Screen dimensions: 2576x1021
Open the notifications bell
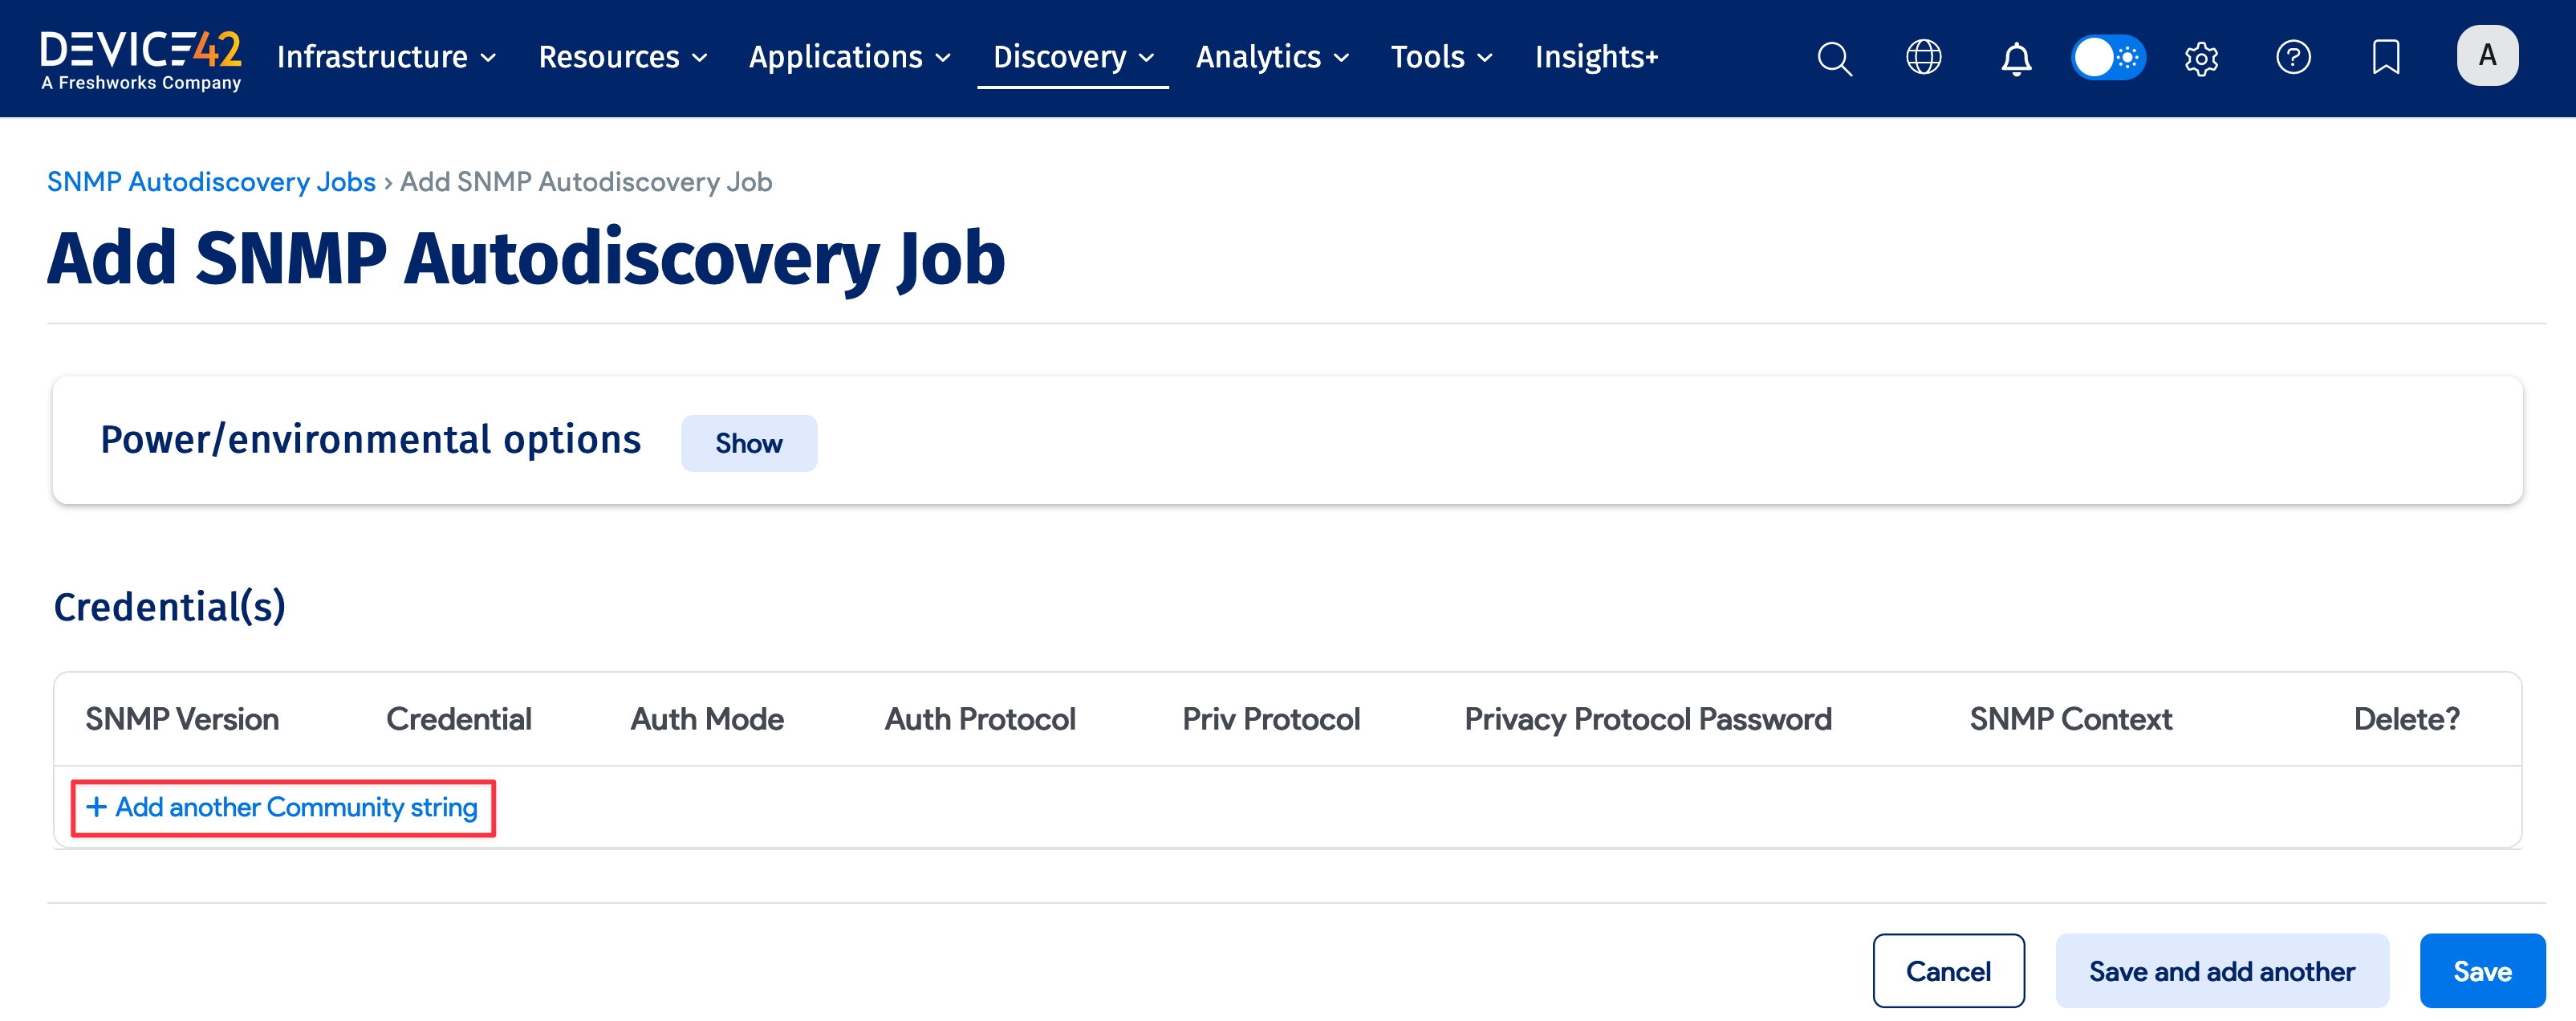point(2015,58)
